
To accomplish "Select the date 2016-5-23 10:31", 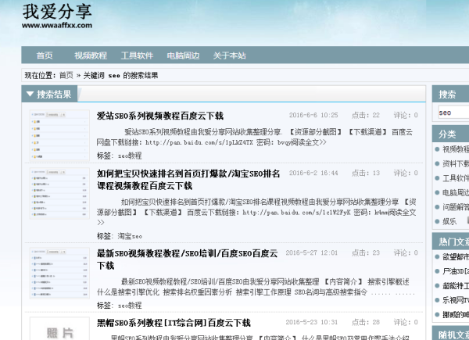I will [312, 322].
